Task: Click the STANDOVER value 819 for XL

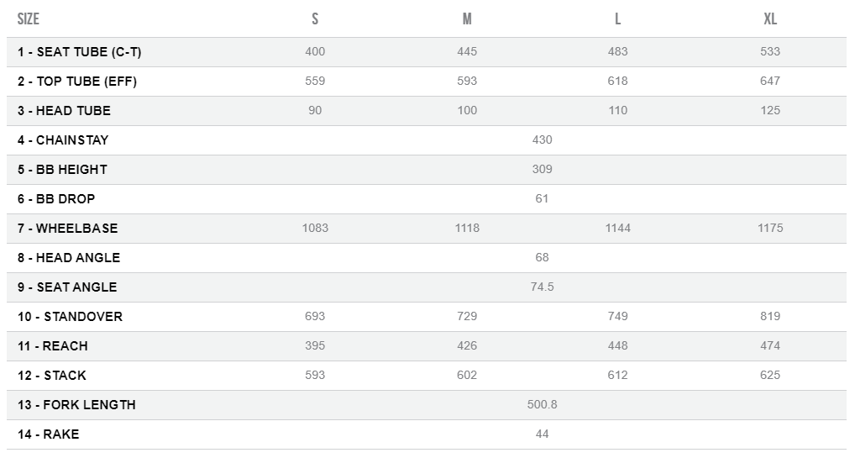Action: coord(770,317)
